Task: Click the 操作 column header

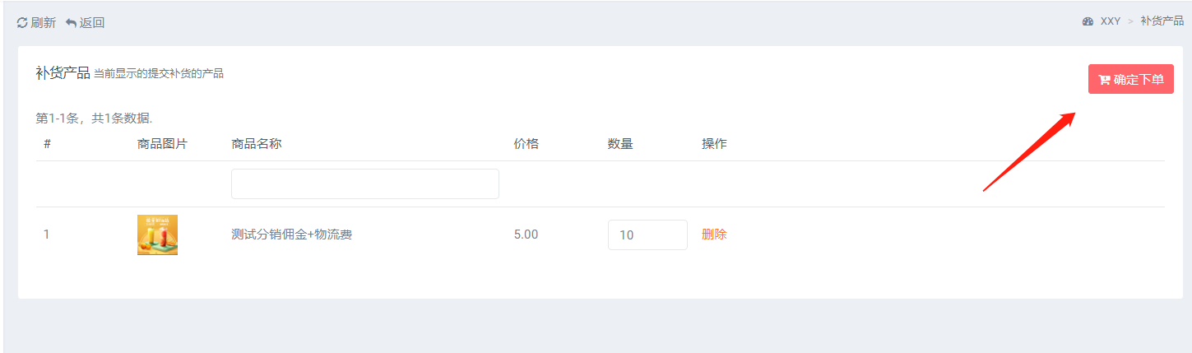Action: click(x=714, y=144)
